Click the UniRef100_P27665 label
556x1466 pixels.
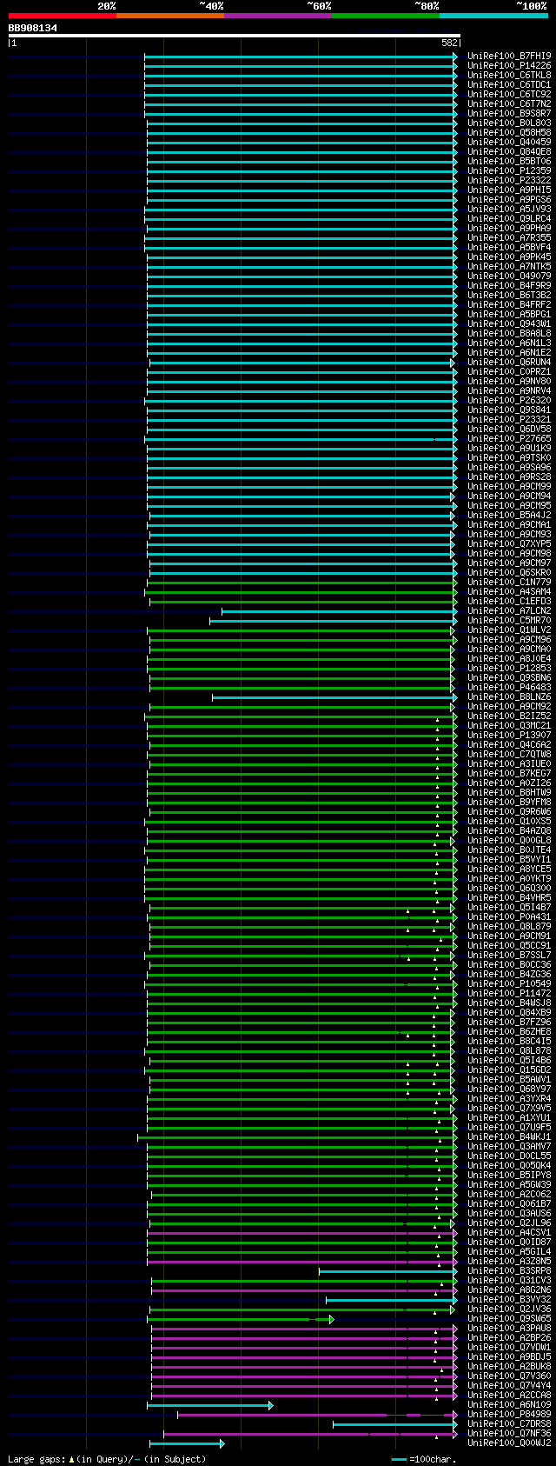click(x=509, y=438)
